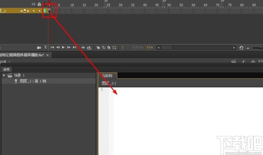Click the timeline zoom slider handle
The width and height of the screenshot is (263, 155).
(261, 48)
